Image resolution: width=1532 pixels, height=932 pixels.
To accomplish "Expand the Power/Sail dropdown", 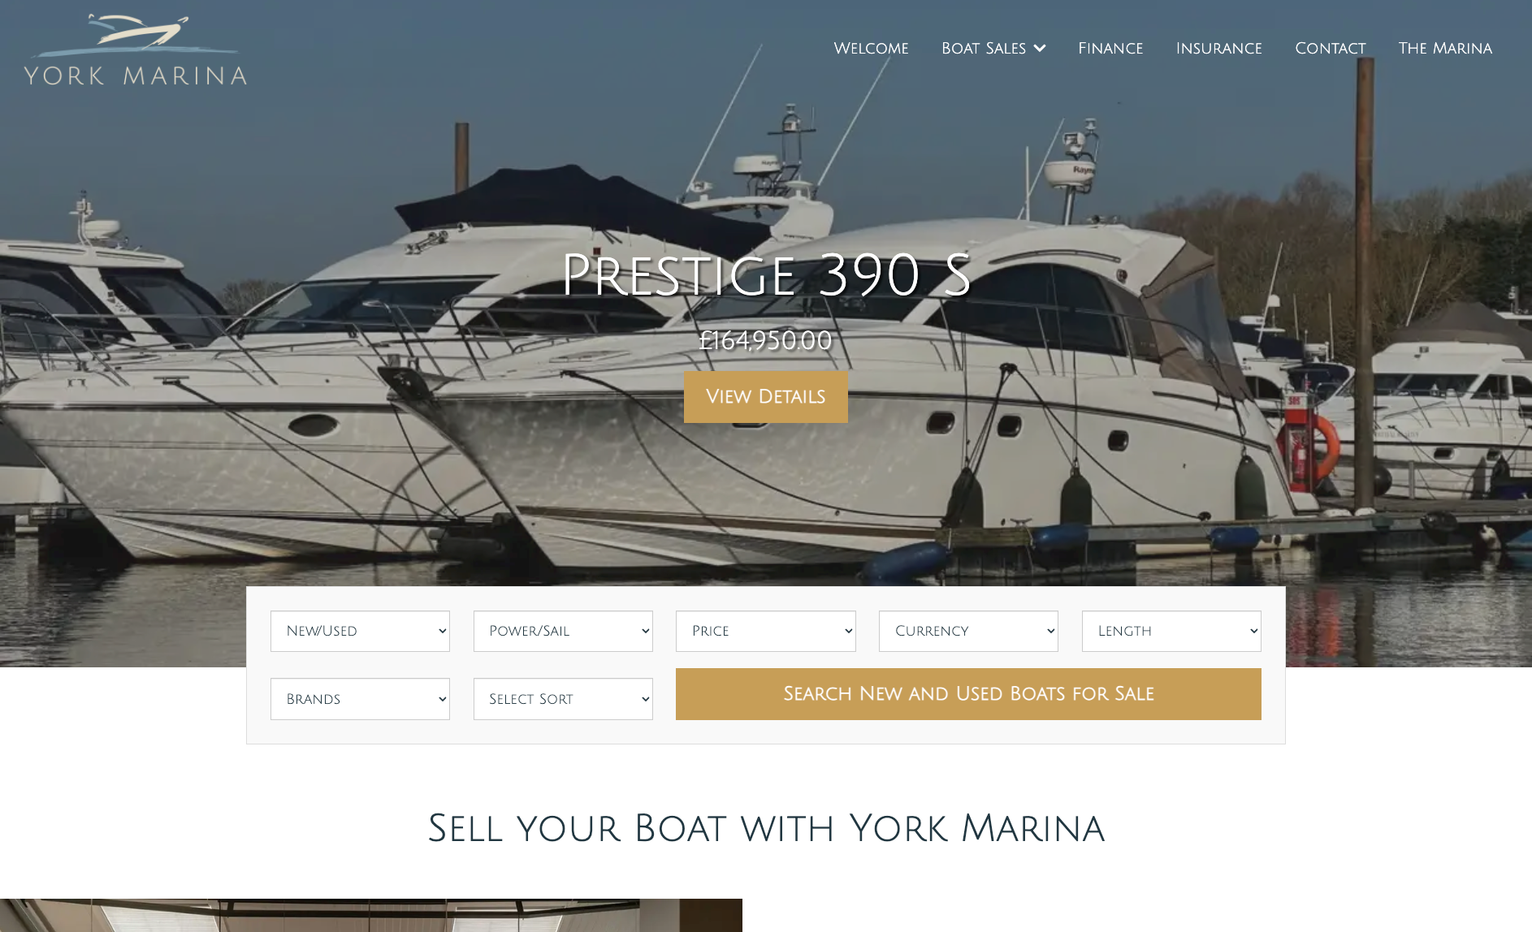I will [563, 631].
